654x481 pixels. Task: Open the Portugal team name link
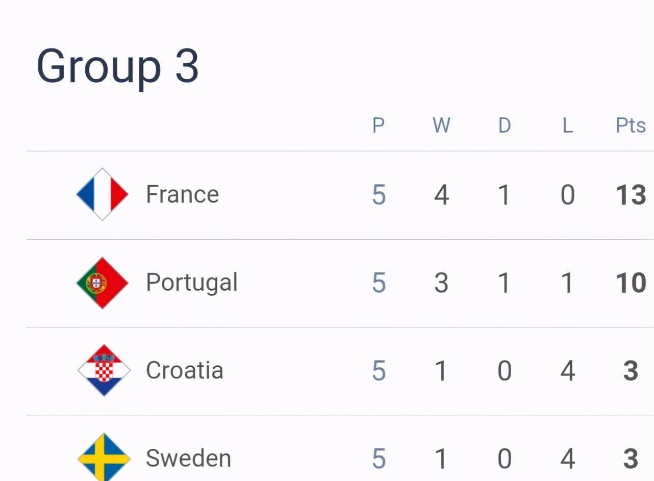192,283
